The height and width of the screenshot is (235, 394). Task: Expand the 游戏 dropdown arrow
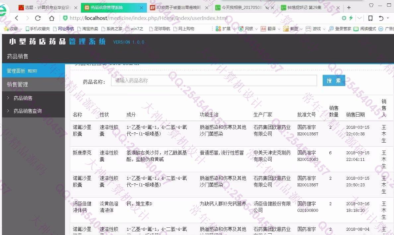(x=324, y=29)
